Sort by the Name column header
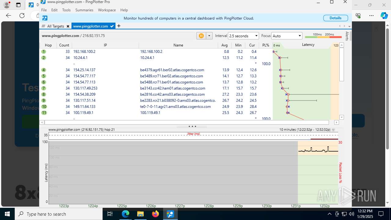Viewport: 391px width, 220px height. point(178,45)
